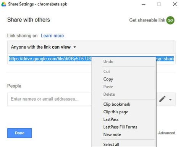Click the 'Link sharing on' label

coord(22,36)
